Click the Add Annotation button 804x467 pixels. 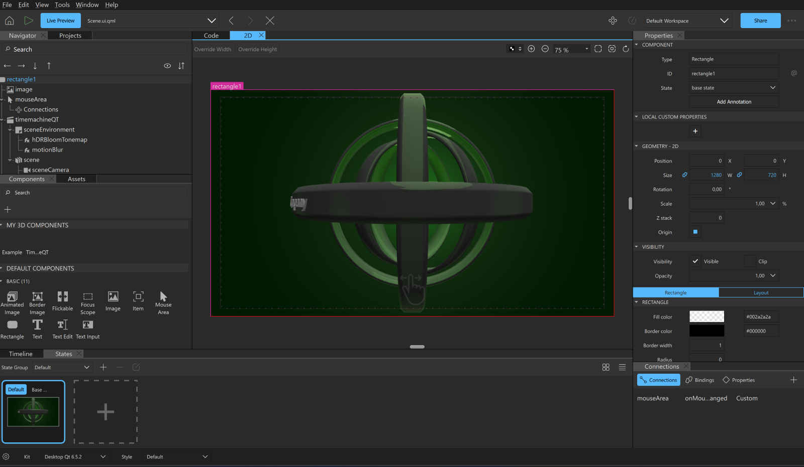[734, 102]
